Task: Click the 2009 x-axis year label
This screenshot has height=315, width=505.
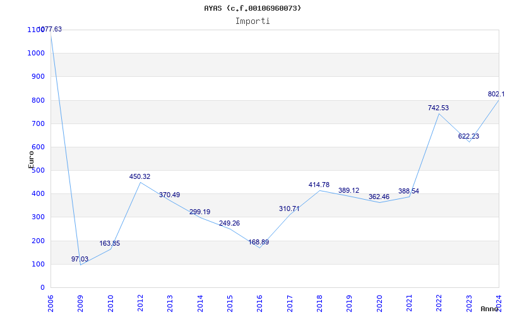Action: (80, 304)
